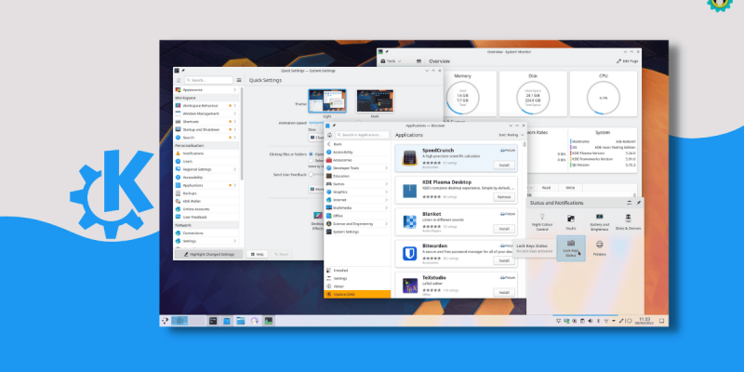Image resolution: width=744 pixels, height=372 pixels.
Task: Open Lock Keys Status tray item
Action: (x=571, y=248)
